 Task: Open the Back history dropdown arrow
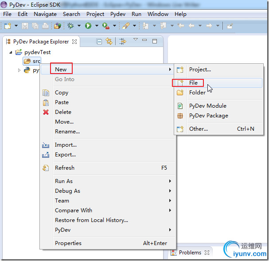click(x=200, y=26)
